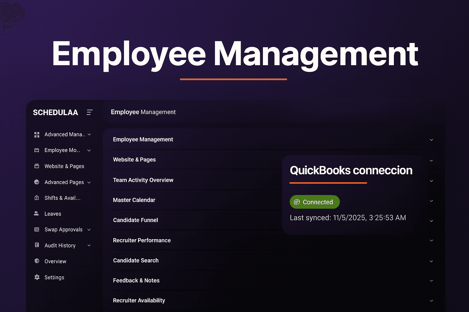Click the Overview sidebar icon
Viewport: 469px width, 312px height.
(37, 261)
